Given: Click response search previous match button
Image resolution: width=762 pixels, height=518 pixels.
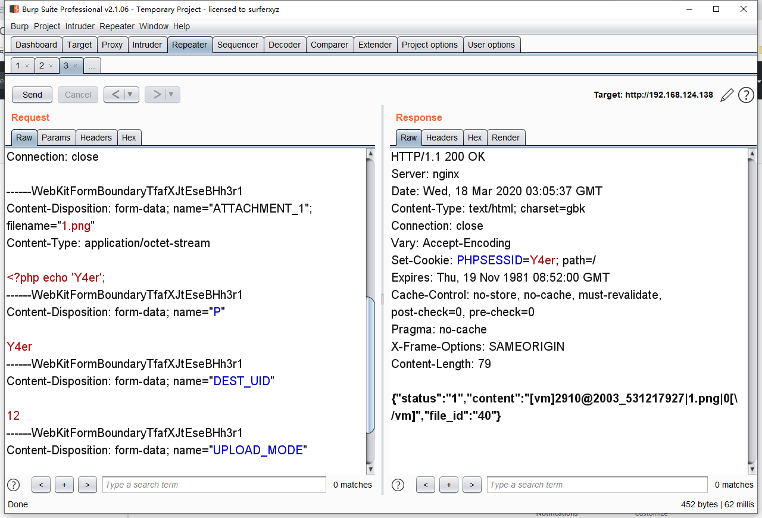Looking at the screenshot, I should [425, 485].
